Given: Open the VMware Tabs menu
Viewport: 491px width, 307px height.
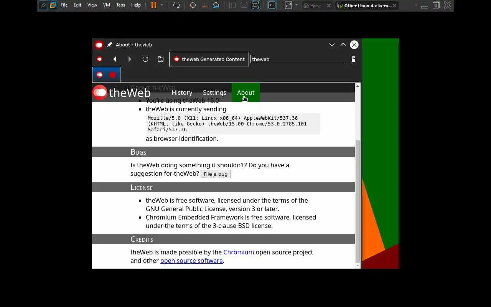Looking at the screenshot, I should pos(120,5).
